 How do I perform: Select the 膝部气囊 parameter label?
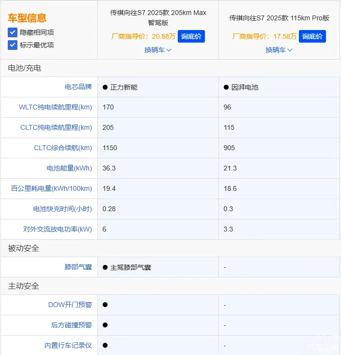click(x=78, y=267)
